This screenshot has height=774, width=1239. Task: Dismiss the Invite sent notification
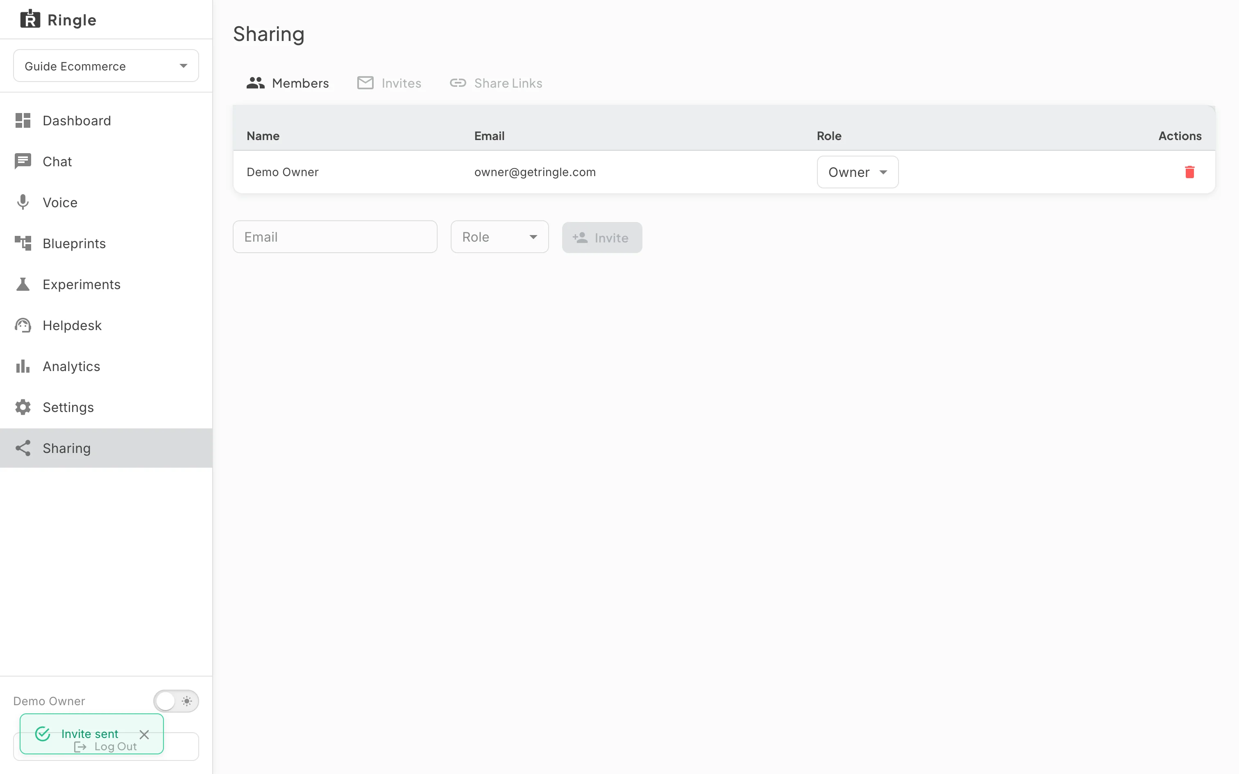coord(144,735)
